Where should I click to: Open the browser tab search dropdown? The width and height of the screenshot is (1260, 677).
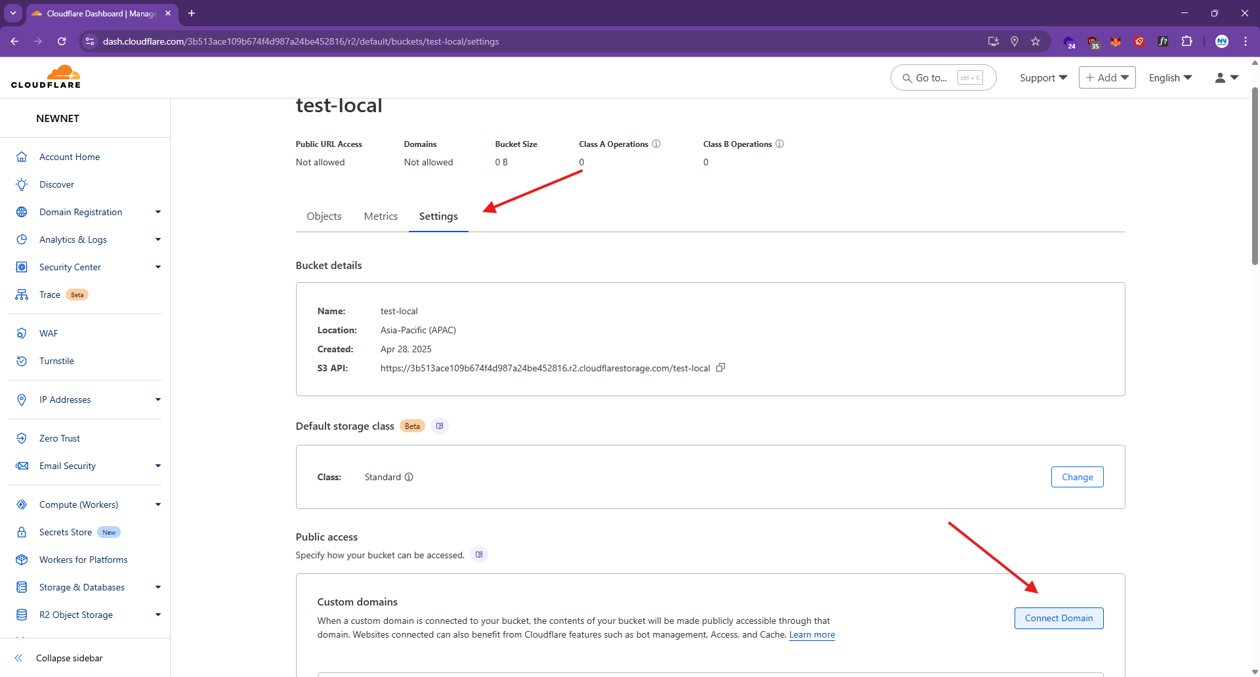pos(13,13)
